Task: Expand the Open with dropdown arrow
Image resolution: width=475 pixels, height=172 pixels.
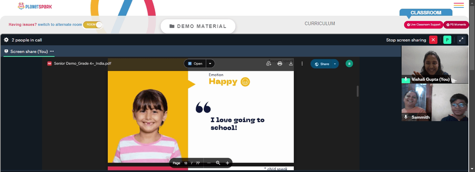Action: coord(210,64)
